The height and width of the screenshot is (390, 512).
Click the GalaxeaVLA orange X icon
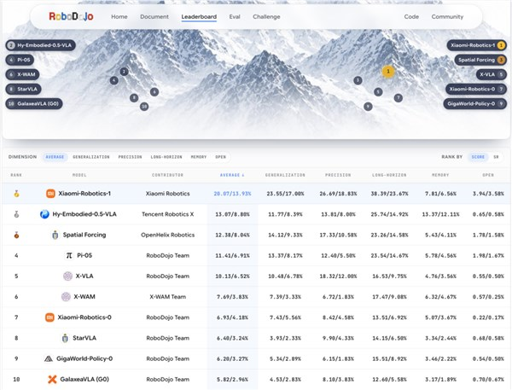click(52, 379)
